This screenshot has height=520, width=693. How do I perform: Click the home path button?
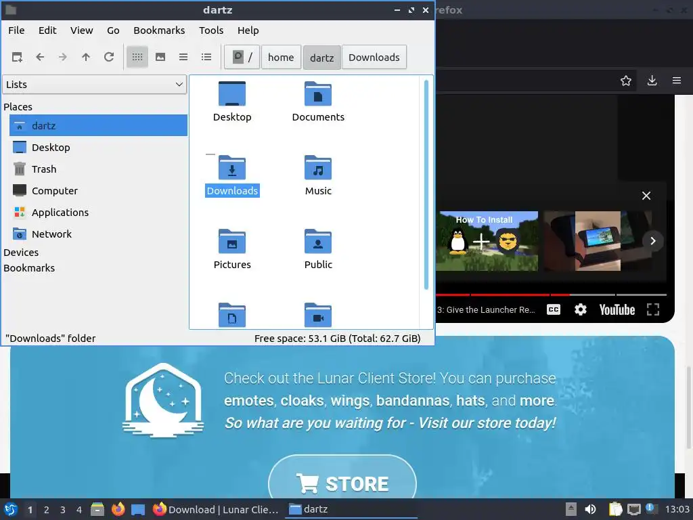click(x=281, y=57)
